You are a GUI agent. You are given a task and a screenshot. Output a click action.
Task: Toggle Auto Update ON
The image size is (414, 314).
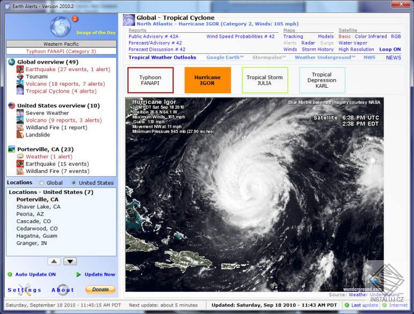pos(35,274)
